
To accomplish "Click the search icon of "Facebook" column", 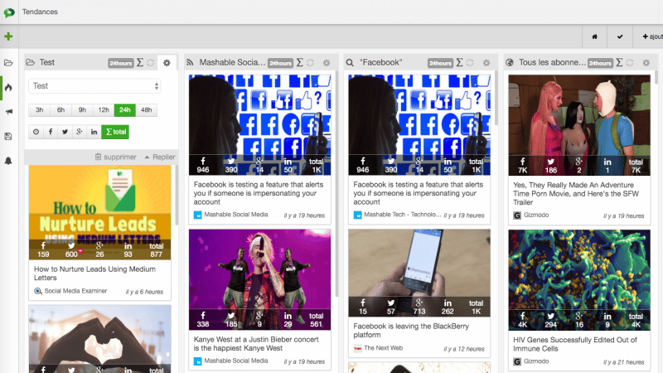I will tap(350, 63).
